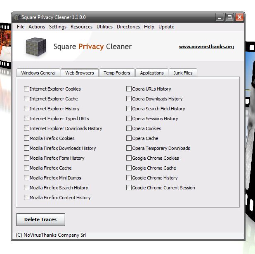Viewport: 255px width, 254px height.
Task: Check Mozilla Firefox Cookies
Action: [26, 138]
